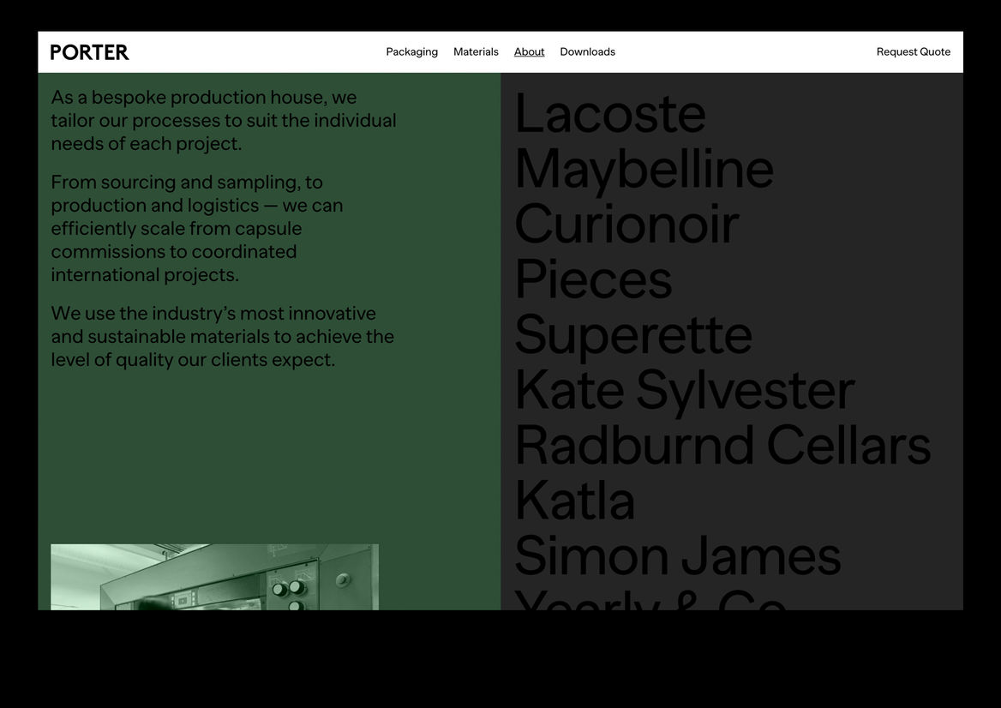Open the Downloads section
This screenshot has width=1001, height=708.
pos(587,52)
